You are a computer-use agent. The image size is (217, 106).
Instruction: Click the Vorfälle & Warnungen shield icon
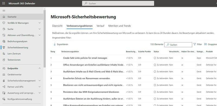click(4, 23)
